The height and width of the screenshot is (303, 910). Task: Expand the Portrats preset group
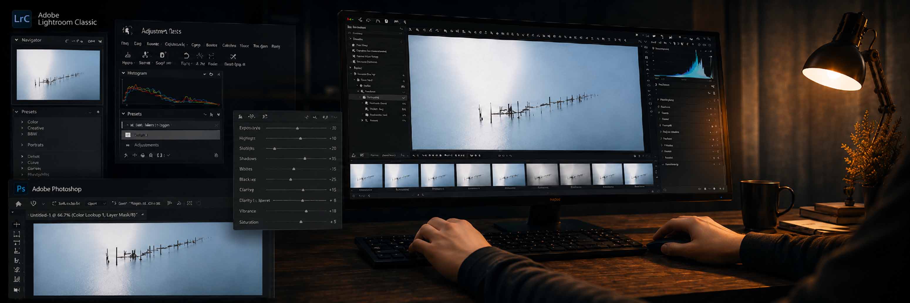tap(22, 145)
